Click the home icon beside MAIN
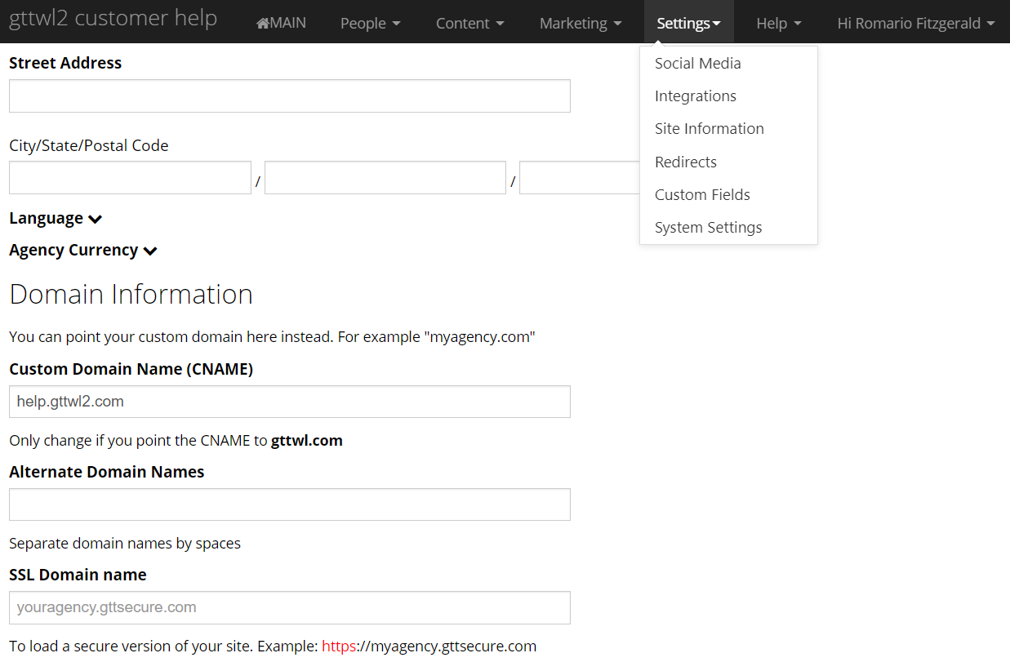 (263, 24)
